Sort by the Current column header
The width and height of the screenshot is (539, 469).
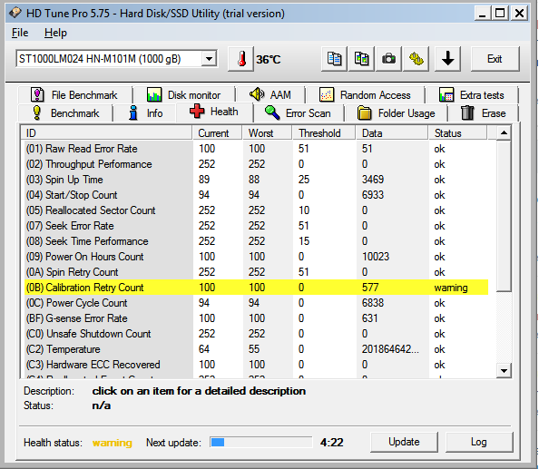(217, 133)
